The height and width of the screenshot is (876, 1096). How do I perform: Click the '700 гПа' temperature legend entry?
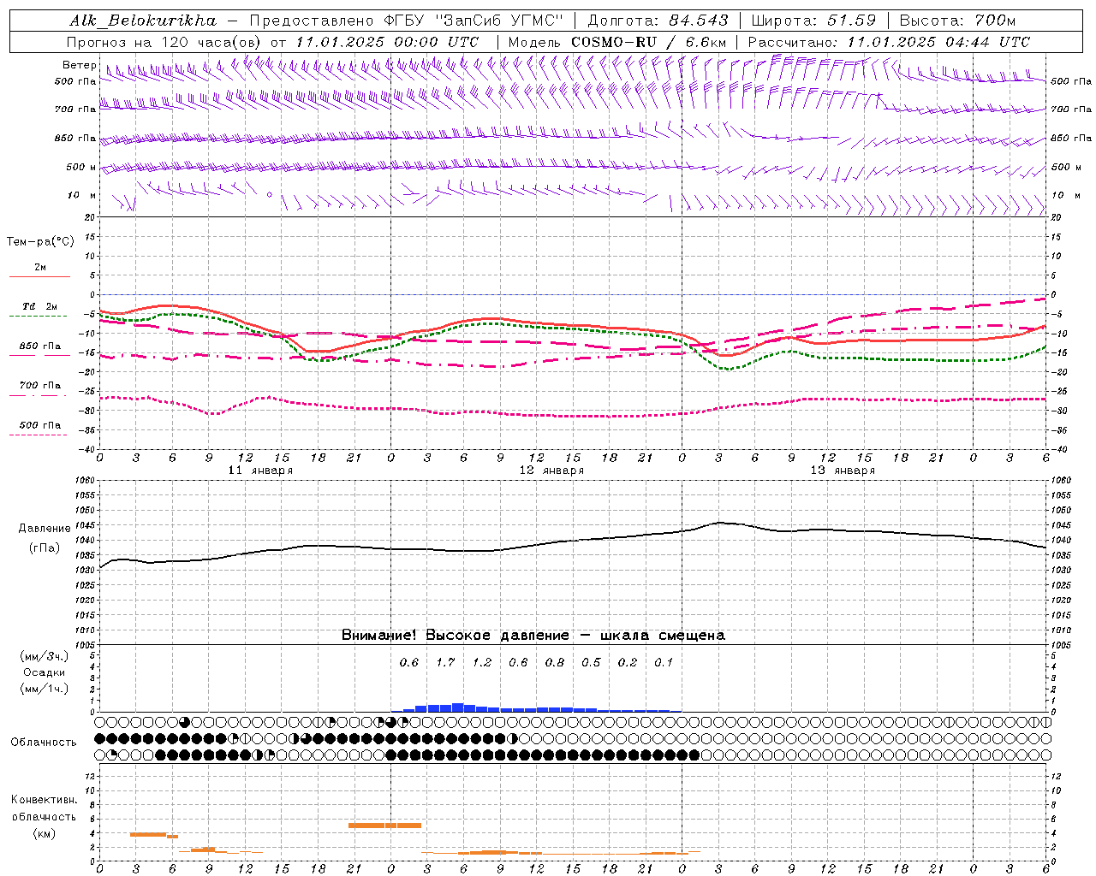tap(39, 386)
